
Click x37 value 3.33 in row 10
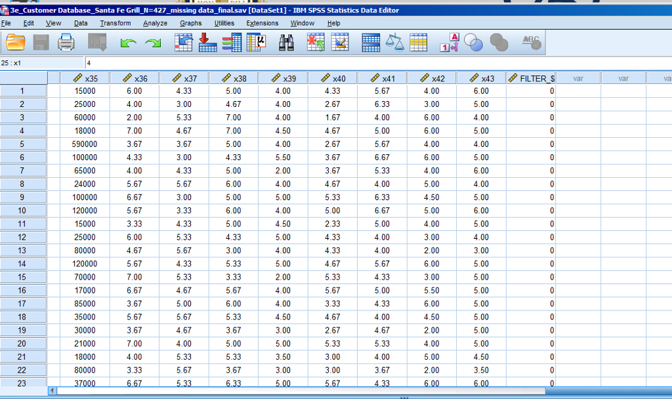point(184,211)
